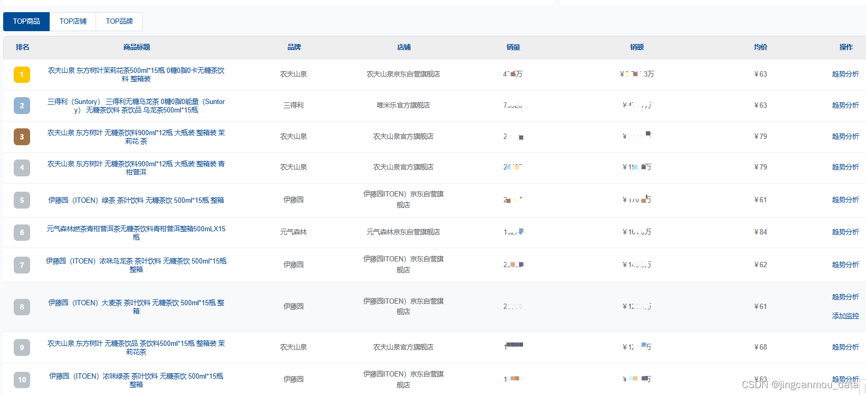Click 农夫山泉官方旗舰店 in rank 3 row

tap(404, 137)
